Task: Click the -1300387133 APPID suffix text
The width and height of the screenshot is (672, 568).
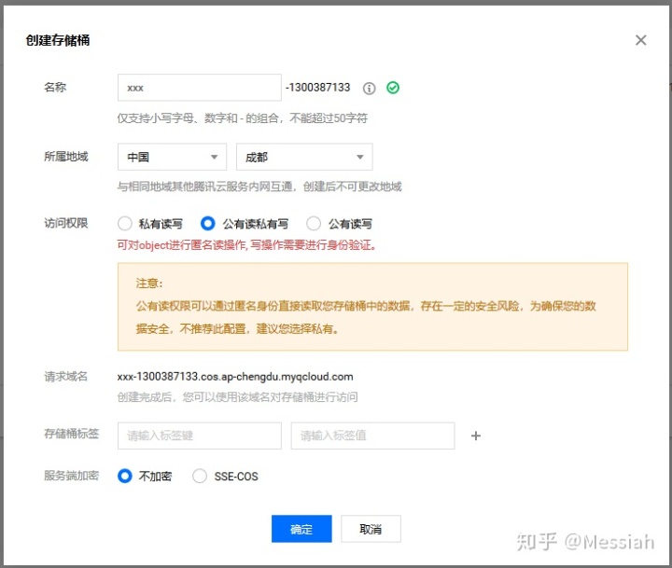Action: coord(318,88)
